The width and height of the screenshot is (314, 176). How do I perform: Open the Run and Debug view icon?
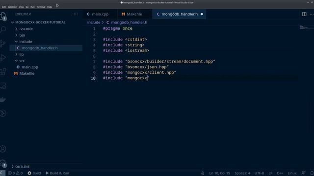[3, 58]
